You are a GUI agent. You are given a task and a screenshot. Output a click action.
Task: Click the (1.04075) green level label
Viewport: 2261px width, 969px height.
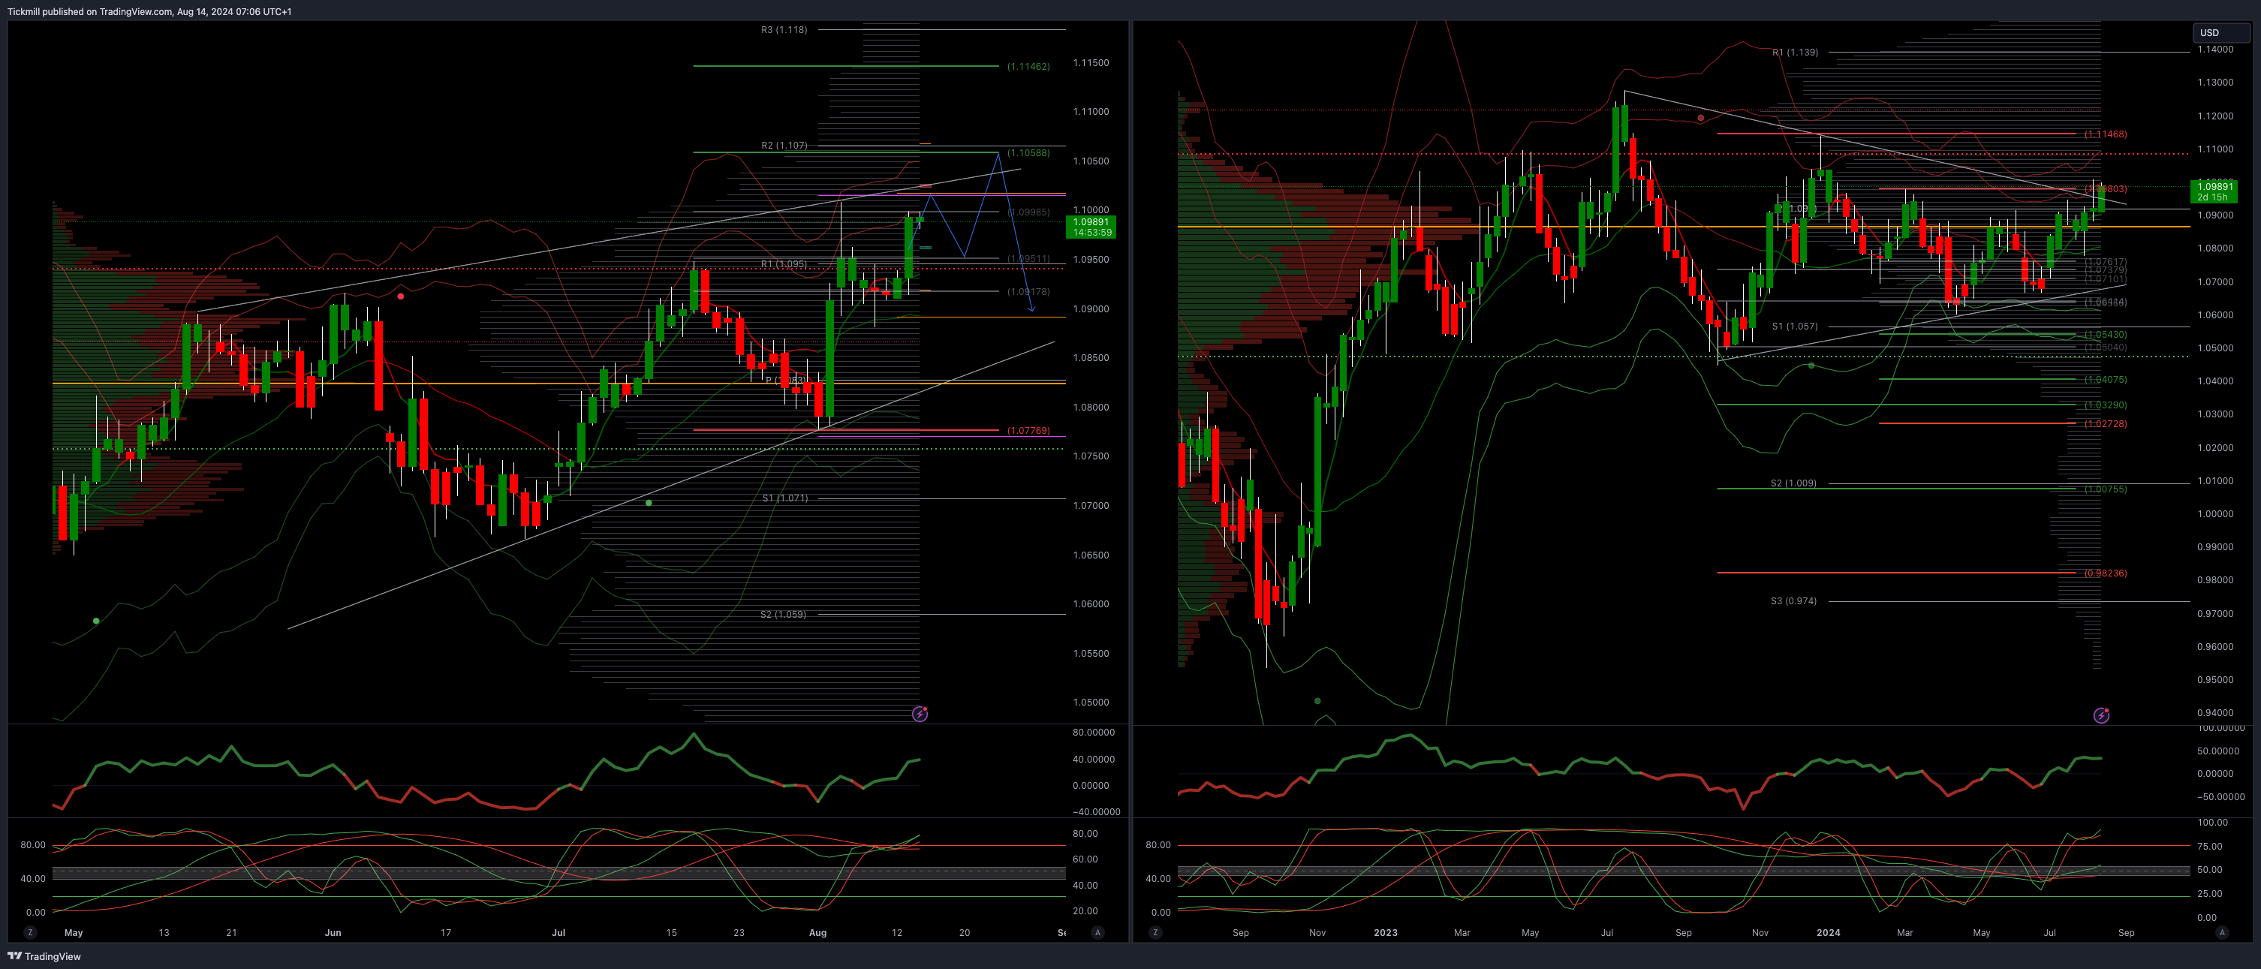[x=2106, y=380]
